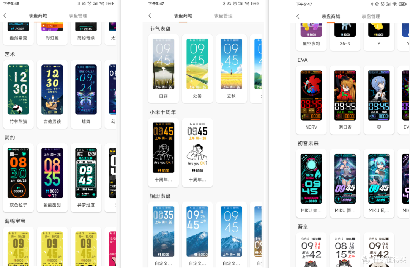
Task: Open the 36-9 watch face
Action: (x=345, y=36)
